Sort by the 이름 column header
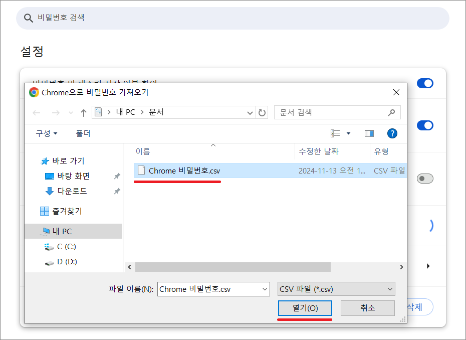This screenshot has width=466, height=340. [143, 151]
